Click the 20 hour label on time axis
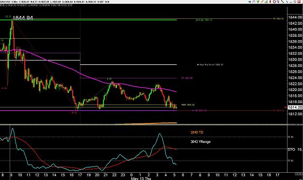The width and height of the screenshot is (303, 180). [x=97, y=175]
